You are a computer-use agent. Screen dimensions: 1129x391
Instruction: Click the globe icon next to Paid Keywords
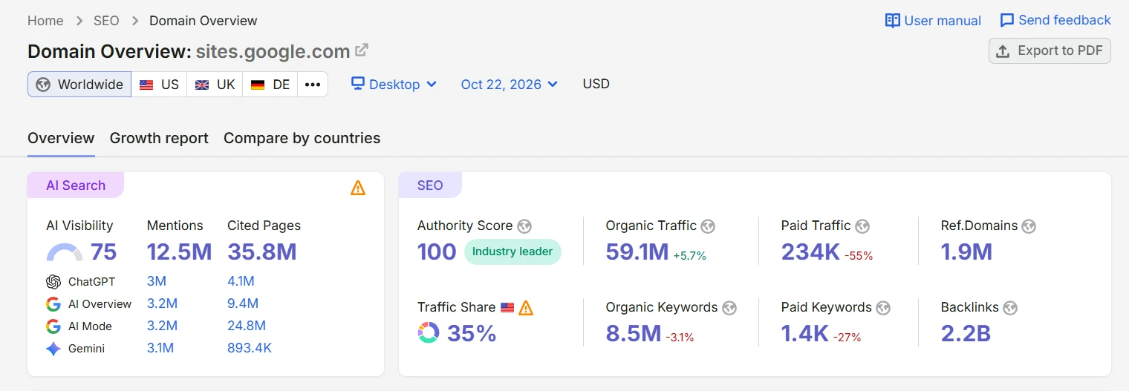coord(883,308)
